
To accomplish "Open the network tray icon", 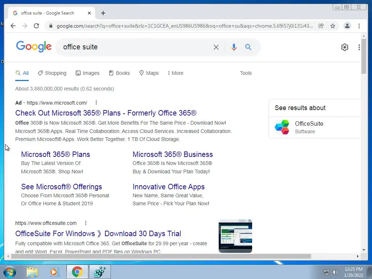I will (327, 272).
